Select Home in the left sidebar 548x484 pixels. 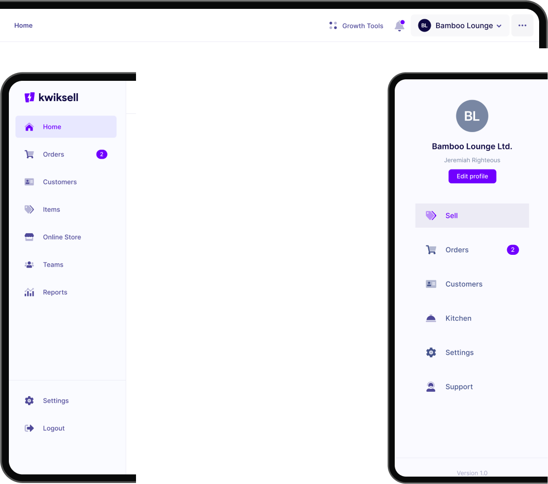click(66, 127)
